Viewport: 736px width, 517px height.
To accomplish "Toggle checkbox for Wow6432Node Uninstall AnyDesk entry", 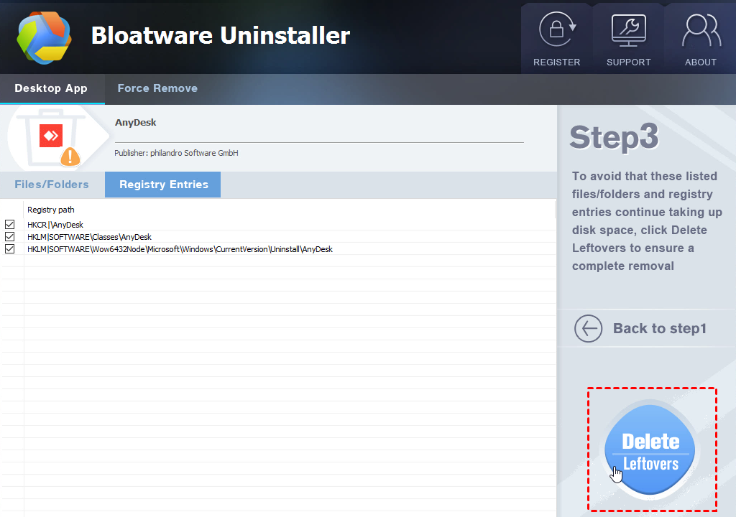I will tap(10, 249).
